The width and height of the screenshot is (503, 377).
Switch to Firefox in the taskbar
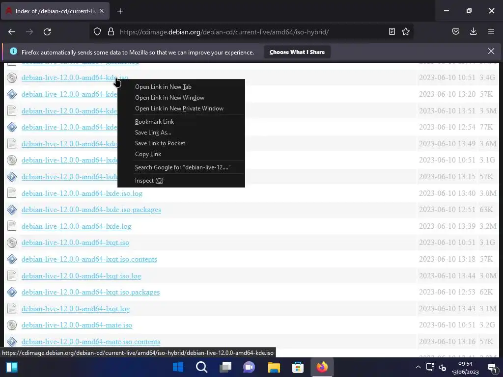[322, 367]
